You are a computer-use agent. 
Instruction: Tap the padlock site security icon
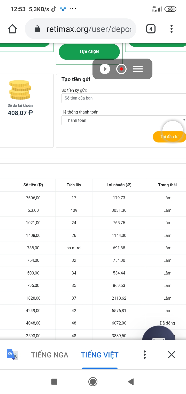pos(37,29)
